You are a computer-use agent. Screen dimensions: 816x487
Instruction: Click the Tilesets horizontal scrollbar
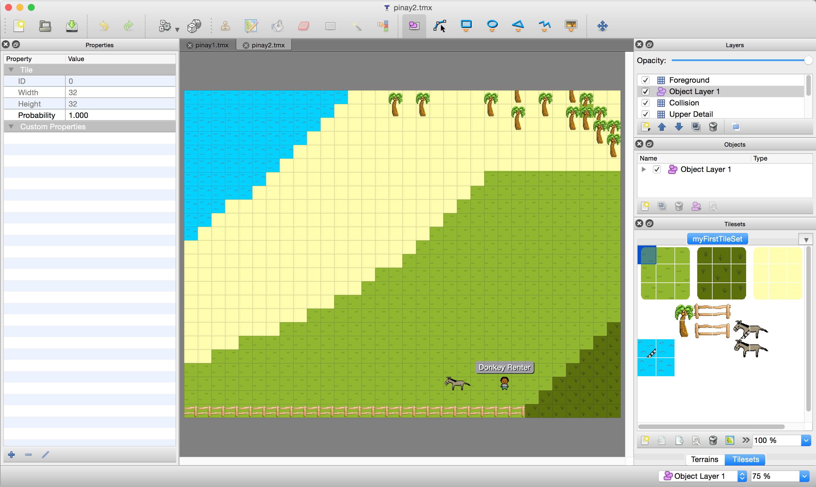[711, 426]
